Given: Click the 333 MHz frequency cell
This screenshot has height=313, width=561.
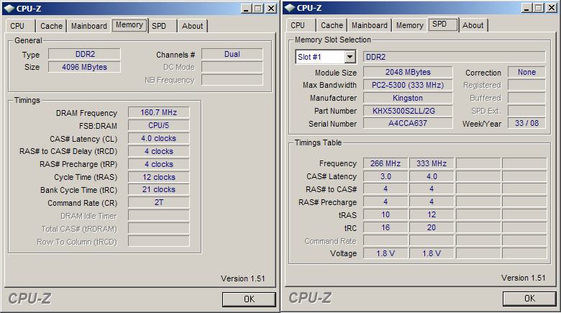Looking at the screenshot, I should [x=432, y=163].
